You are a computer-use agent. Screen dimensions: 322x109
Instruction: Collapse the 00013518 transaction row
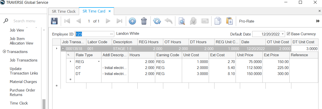coord(63,48)
